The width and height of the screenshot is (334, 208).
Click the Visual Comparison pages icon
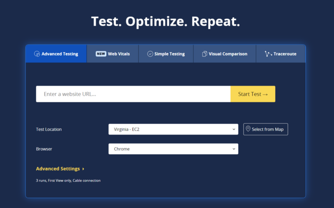tap(205, 54)
